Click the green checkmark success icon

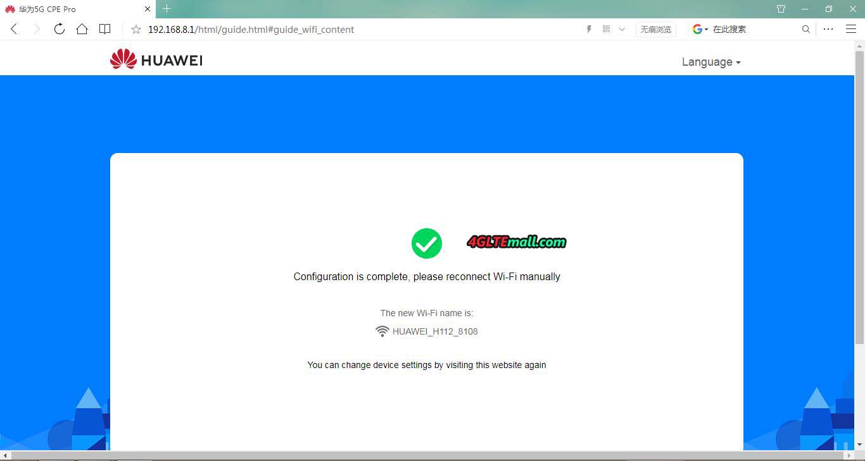click(x=426, y=243)
